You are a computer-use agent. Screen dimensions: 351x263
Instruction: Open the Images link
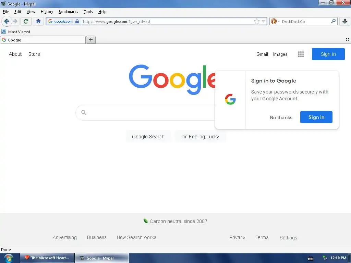pyautogui.click(x=280, y=54)
